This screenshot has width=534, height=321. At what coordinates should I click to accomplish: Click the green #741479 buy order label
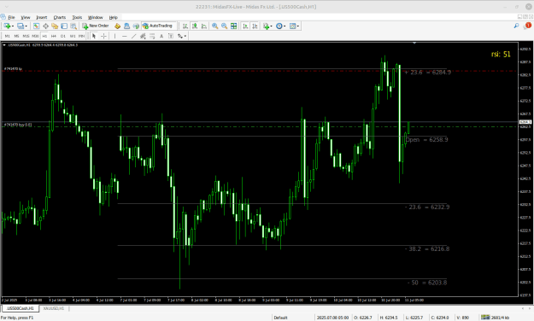[17, 125]
